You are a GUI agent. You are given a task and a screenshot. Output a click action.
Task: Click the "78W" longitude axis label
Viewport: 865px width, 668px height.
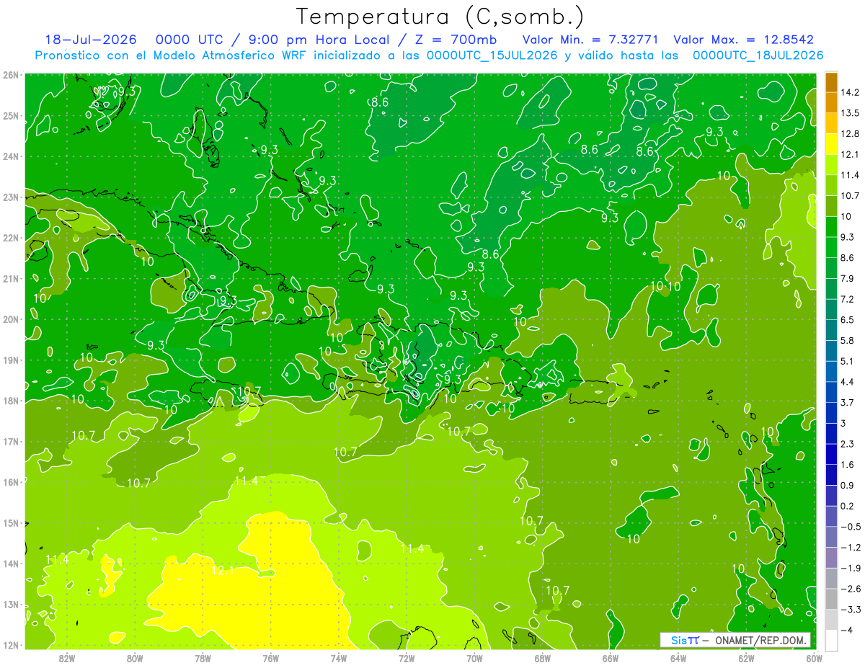(x=203, y=658)
